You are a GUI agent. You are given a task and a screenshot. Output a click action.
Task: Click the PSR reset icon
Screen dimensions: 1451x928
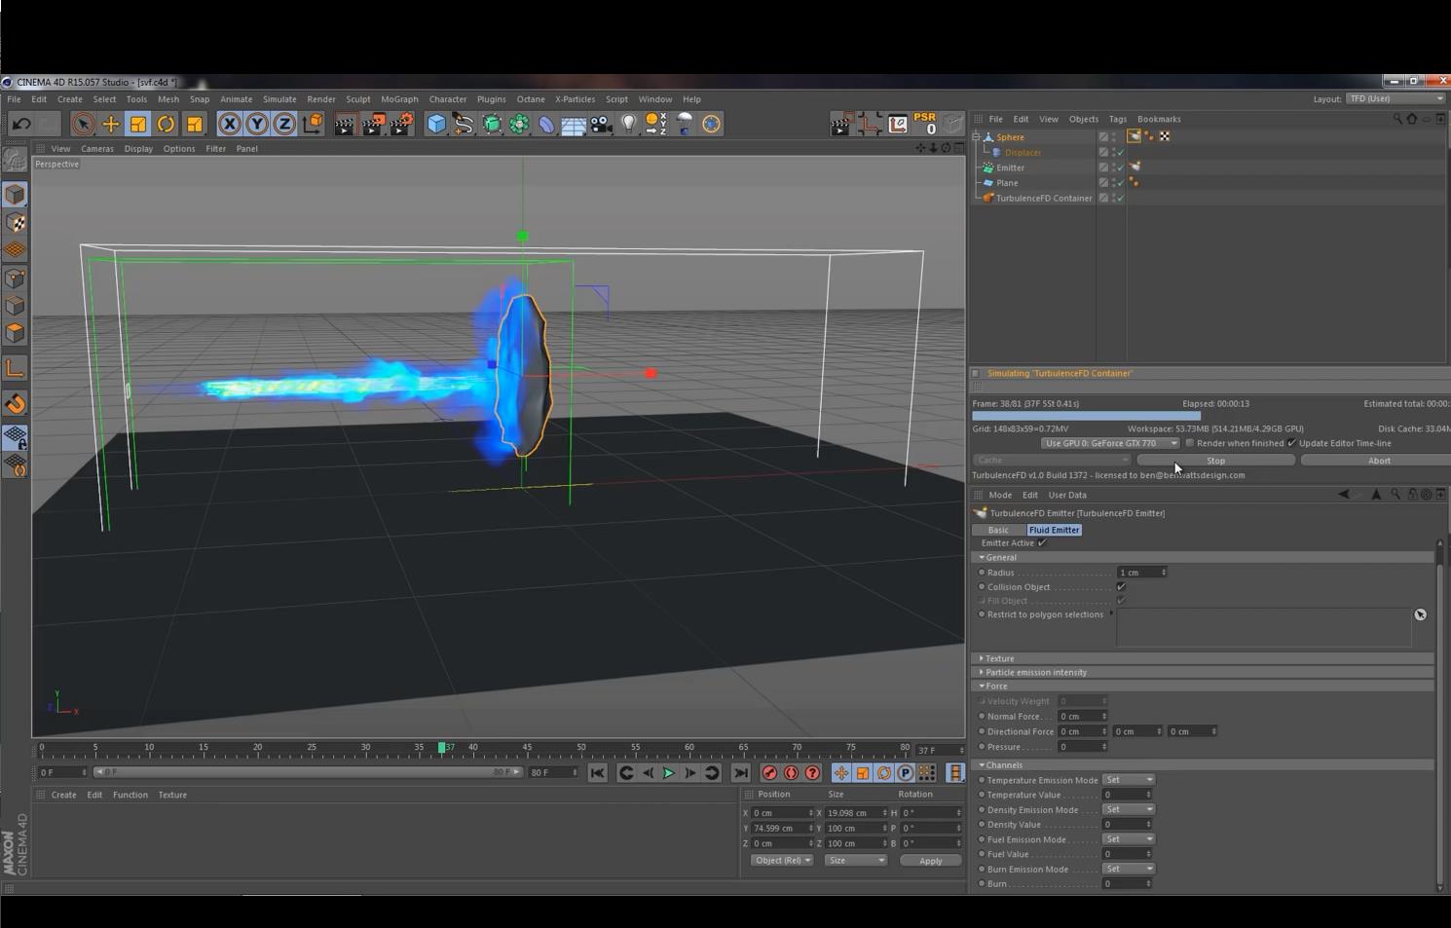tap(925, 124)
